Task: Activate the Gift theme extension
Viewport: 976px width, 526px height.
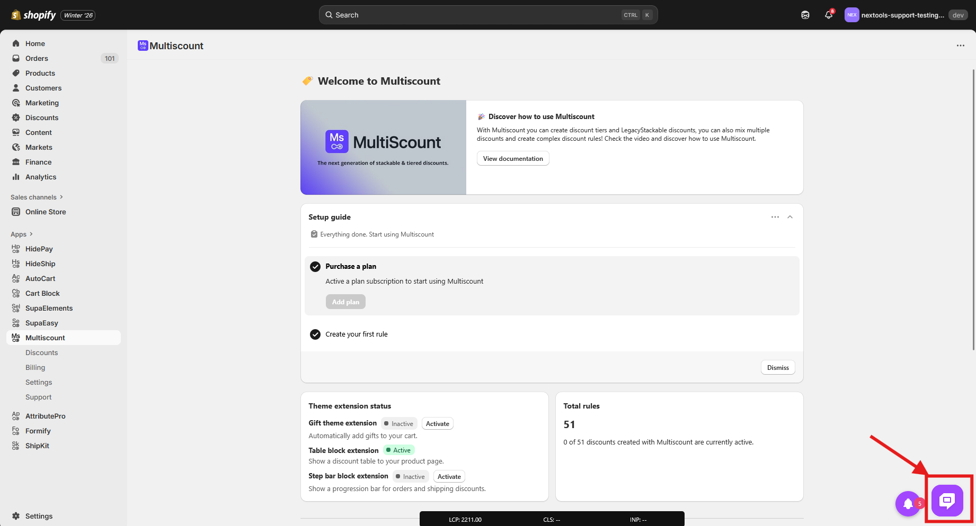Action: pos(437,424)
